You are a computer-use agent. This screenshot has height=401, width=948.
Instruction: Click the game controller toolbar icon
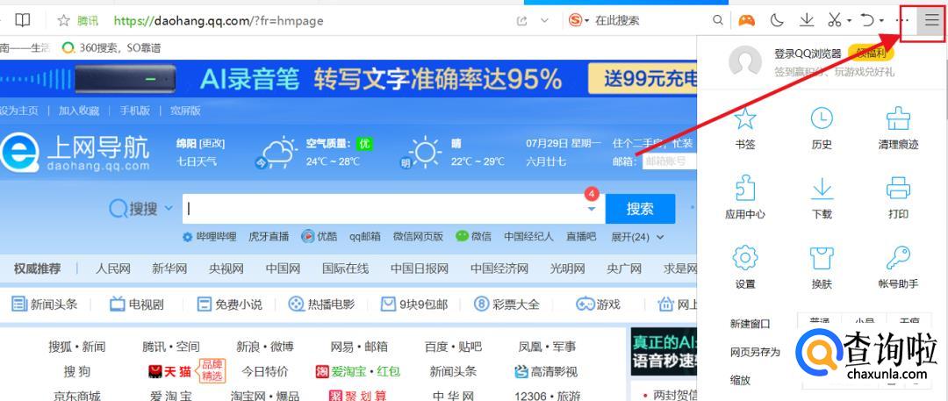747,20
